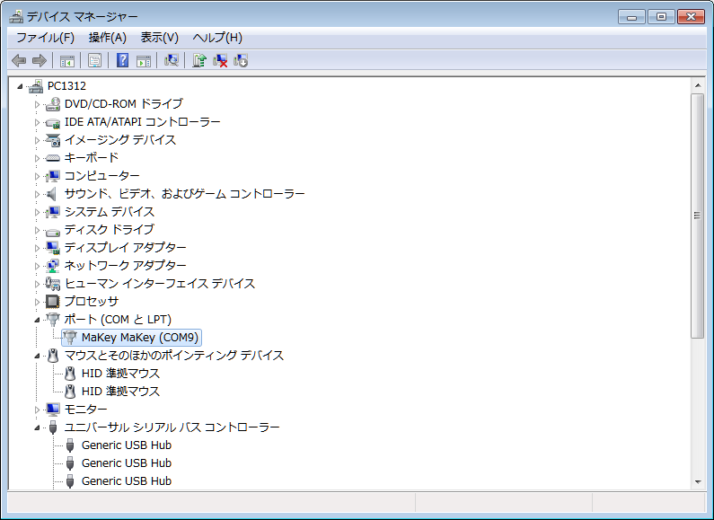Expand the DVD/CD-ROM ドライブ node
Viewport: 714px width, 520px height.
tap(38, 104)
